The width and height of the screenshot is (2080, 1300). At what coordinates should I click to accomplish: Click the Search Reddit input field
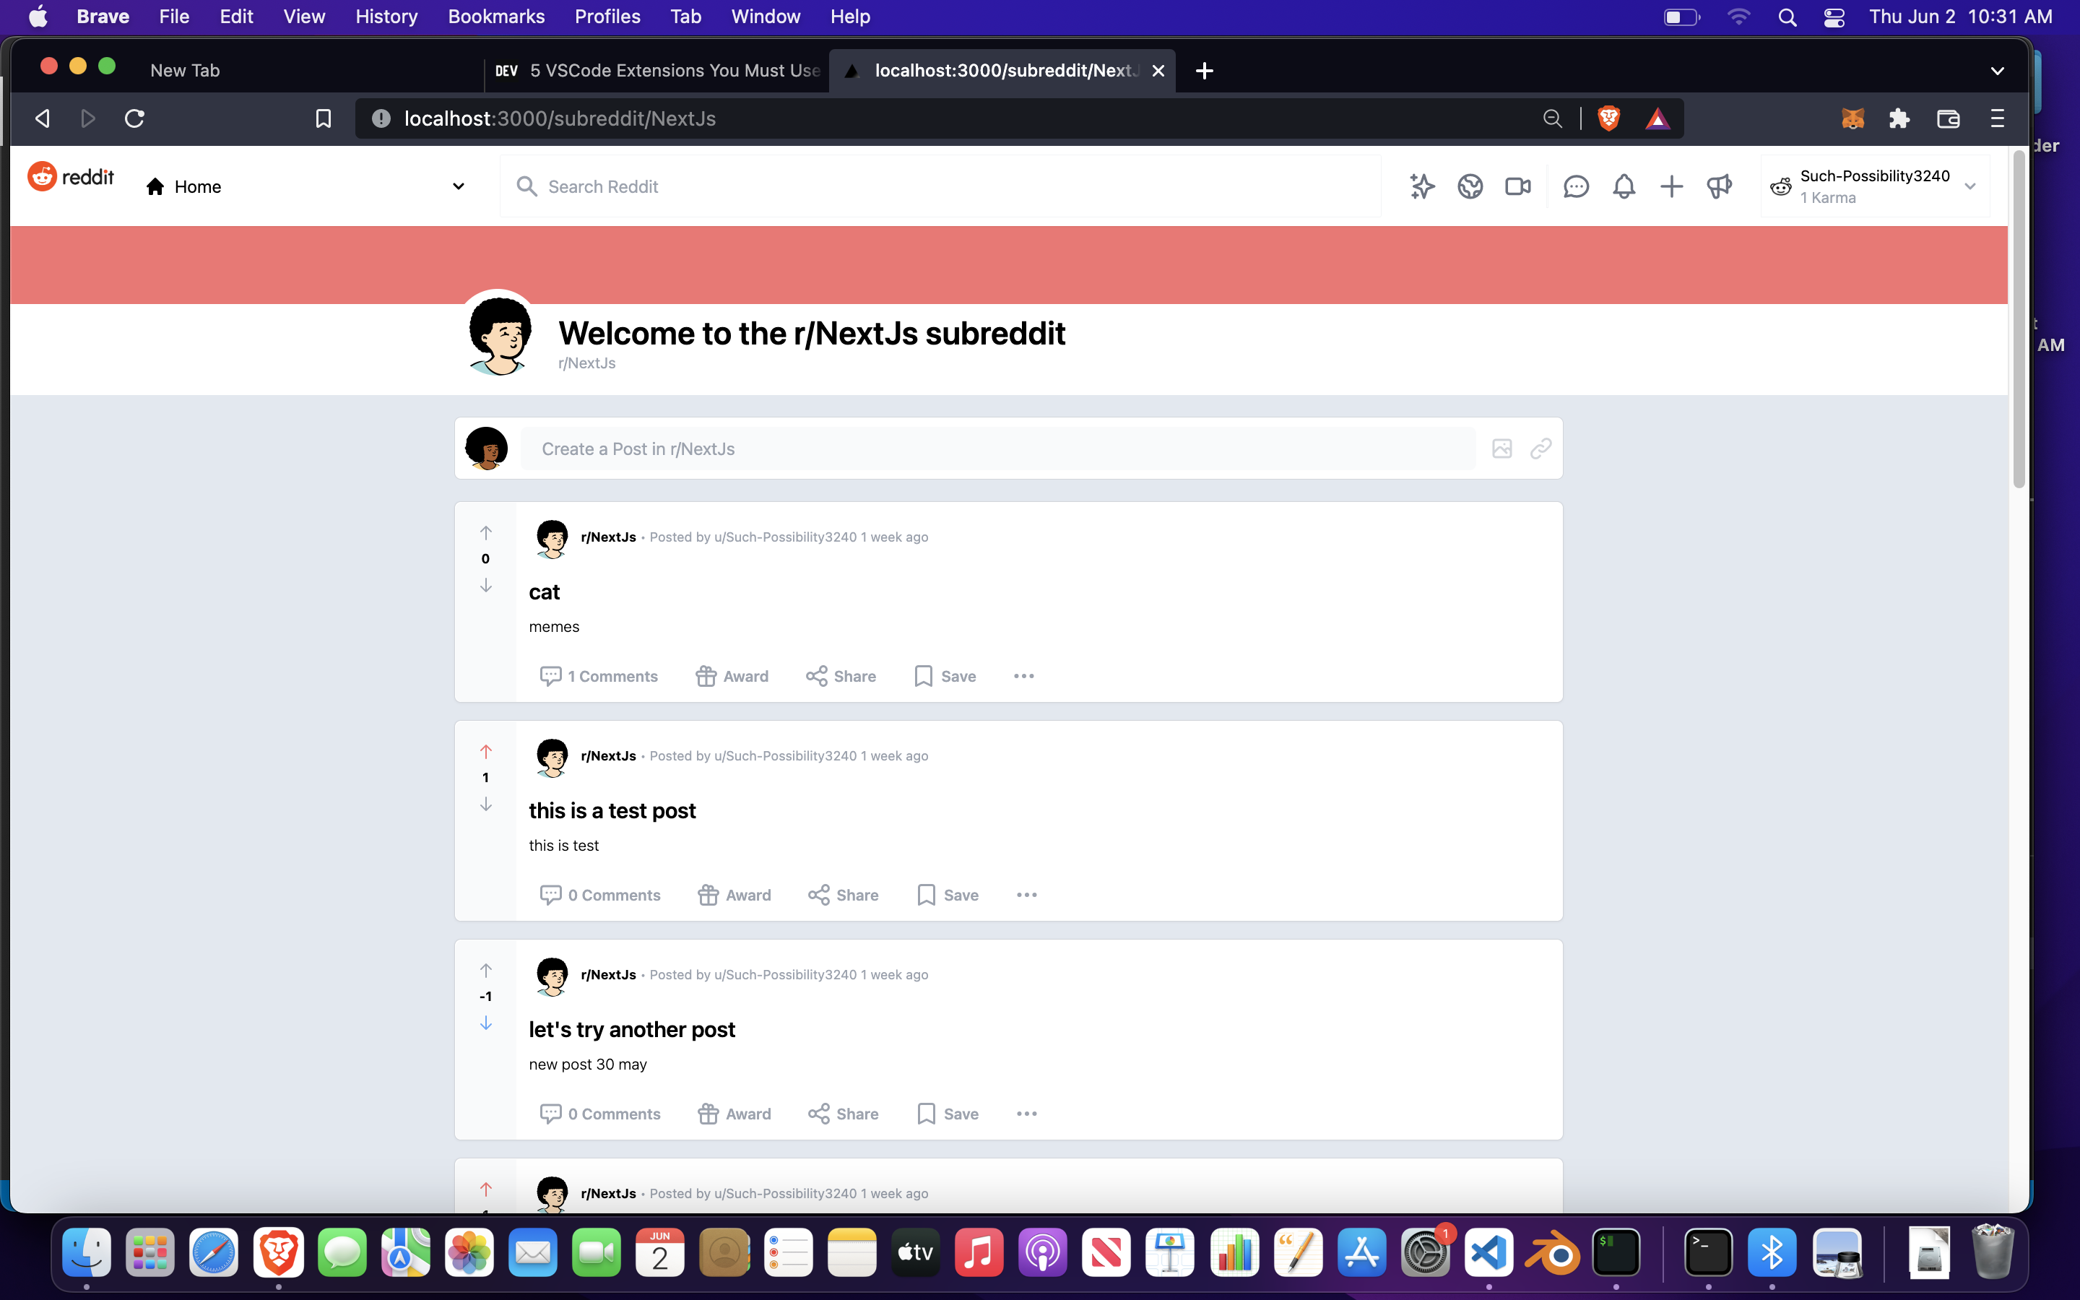[x=945, y=186]
